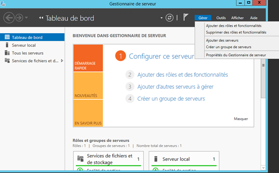Select Ajouter des rôles et fonctionnalités menu entry
This screenshot has width=279, height=173.
[x=234, y=26]
